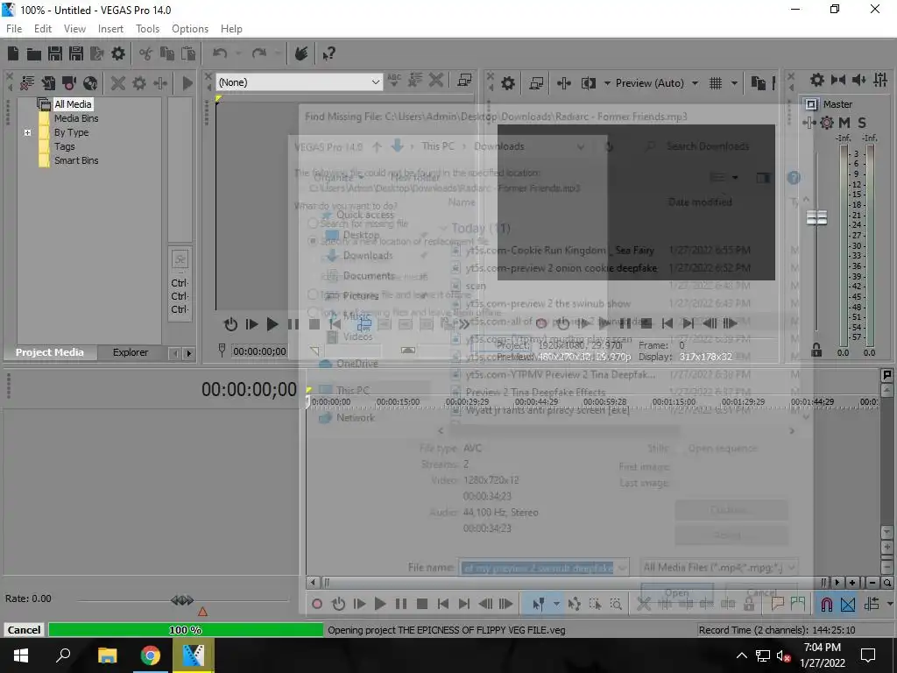Open the overlays grid dropdown arrow
This screenshot has height=673, width=897.
734,83
